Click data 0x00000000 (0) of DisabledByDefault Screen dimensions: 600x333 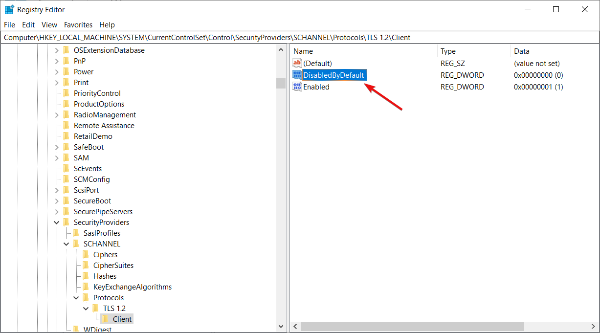(x=538, y=75)
